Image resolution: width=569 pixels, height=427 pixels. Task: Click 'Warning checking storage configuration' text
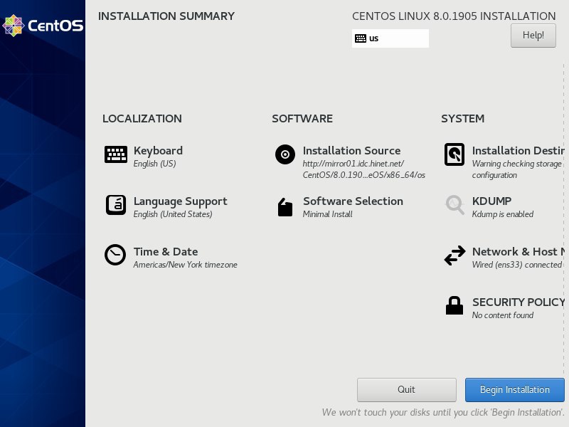[x=517, y=169]
